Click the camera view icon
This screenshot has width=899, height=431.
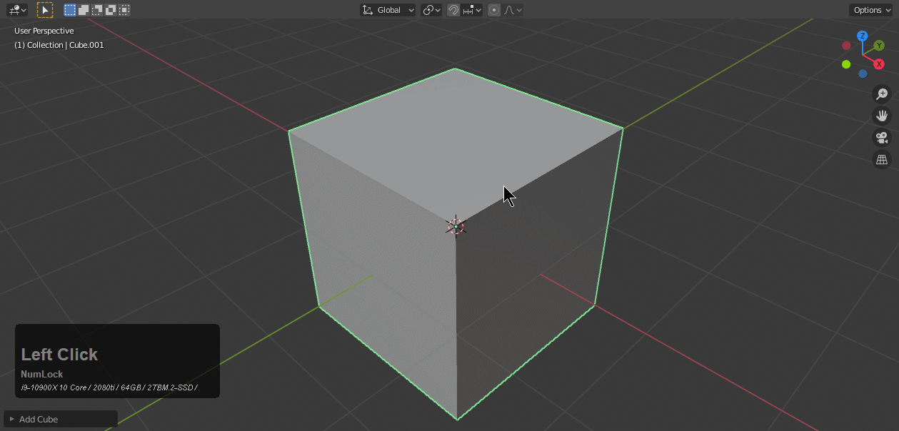(882, 137)
